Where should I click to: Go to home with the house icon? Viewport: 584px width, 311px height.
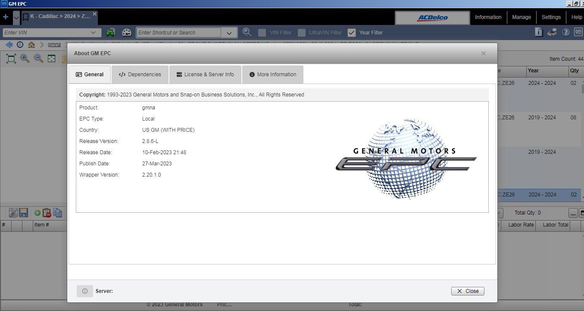tap(31, 44)
